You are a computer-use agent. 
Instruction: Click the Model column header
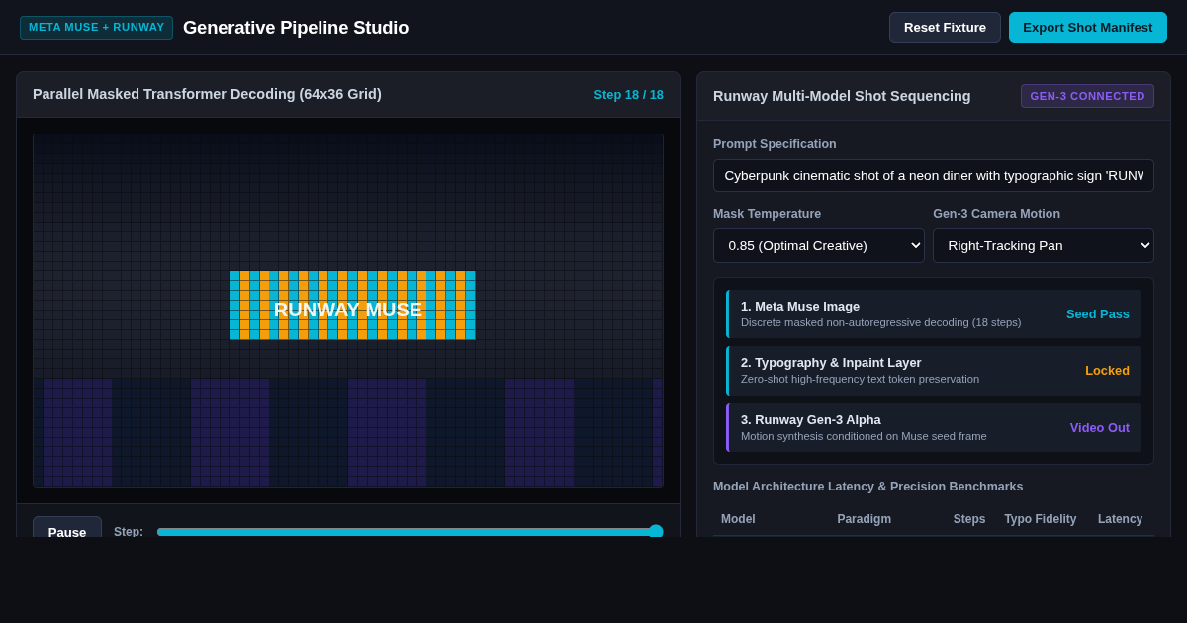pos(738,519)
